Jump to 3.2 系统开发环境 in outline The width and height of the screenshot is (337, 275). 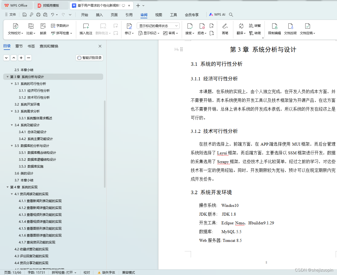tap(27, 104)
